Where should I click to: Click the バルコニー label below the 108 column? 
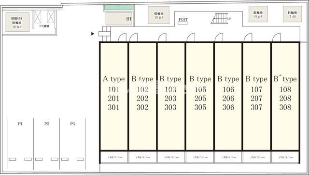(x=286, y=157)
